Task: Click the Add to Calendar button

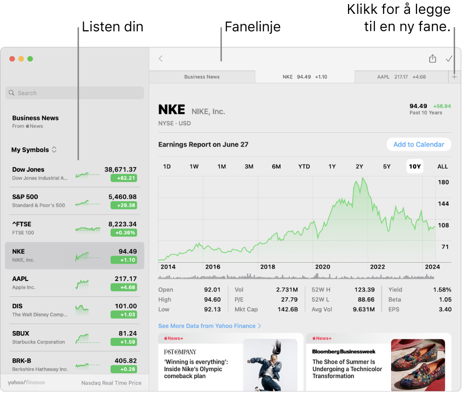Action: [x=419, y=144]
